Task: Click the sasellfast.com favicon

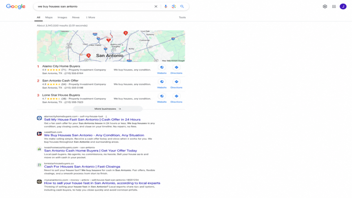Action: click(x=39, y=134)
